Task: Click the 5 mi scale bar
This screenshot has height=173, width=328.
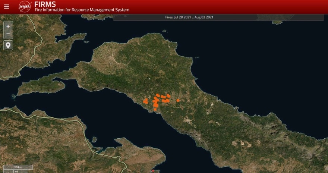Action: [16, 171]
